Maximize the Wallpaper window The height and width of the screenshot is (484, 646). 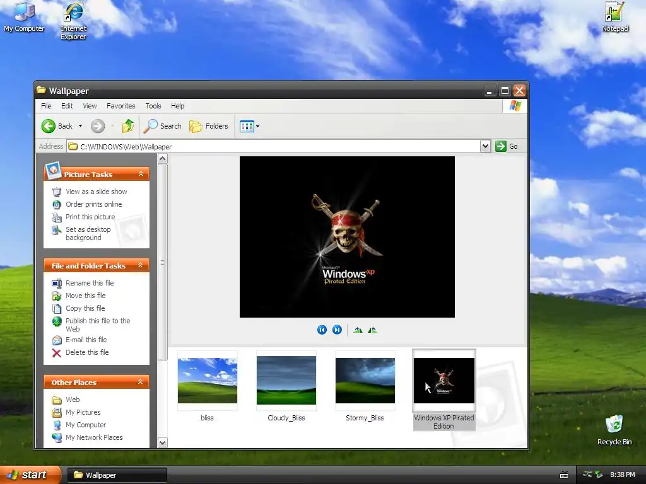point(505,91)
